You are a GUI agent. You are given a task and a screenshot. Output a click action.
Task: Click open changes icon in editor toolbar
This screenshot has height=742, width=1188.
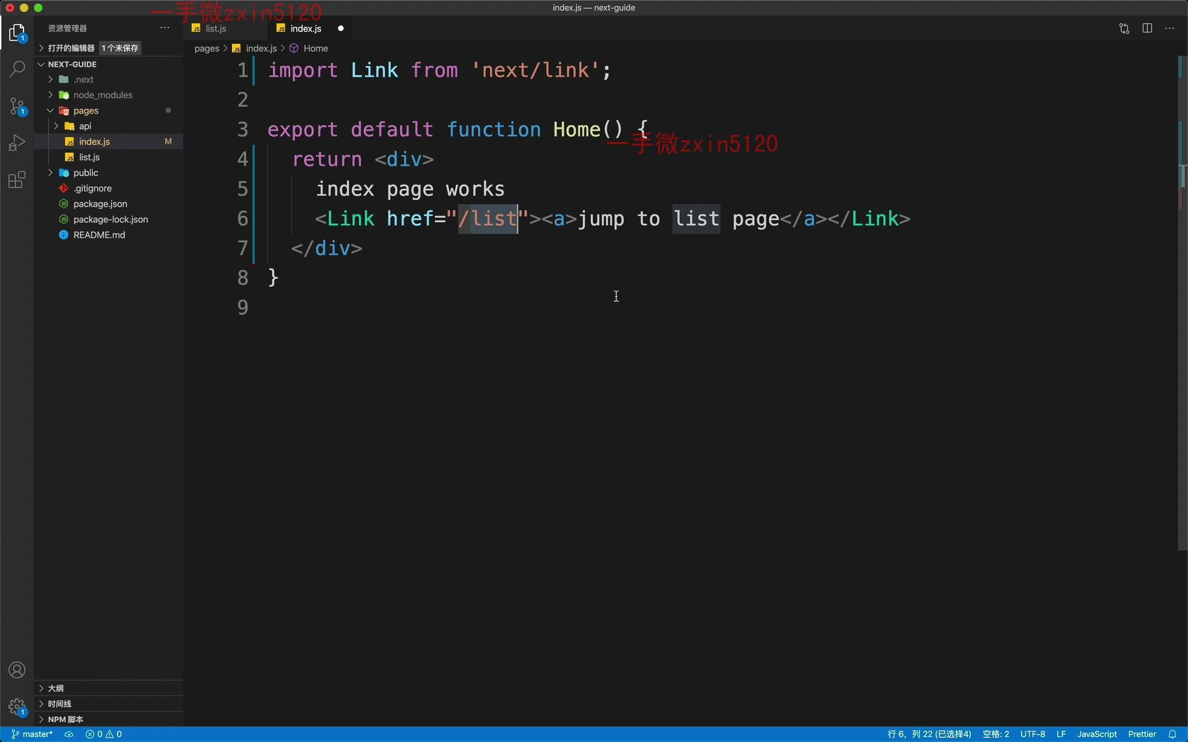click(1124, 28)
